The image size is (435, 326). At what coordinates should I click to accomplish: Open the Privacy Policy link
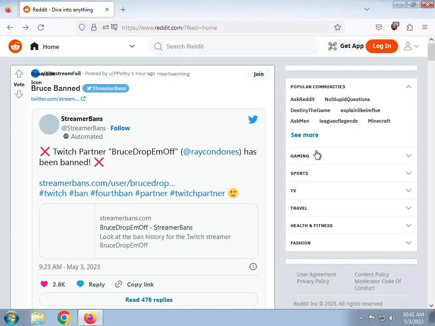313,281
